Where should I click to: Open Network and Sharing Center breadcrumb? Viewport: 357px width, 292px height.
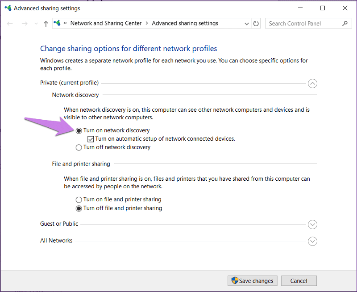tap(106, 23)
